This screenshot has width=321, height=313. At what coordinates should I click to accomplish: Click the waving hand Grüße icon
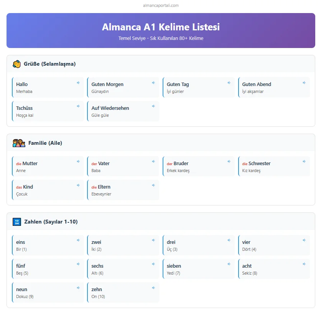point(16,64)
